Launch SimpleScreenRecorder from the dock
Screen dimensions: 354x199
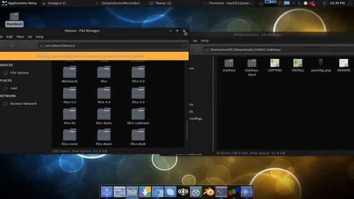click(234, 192)
